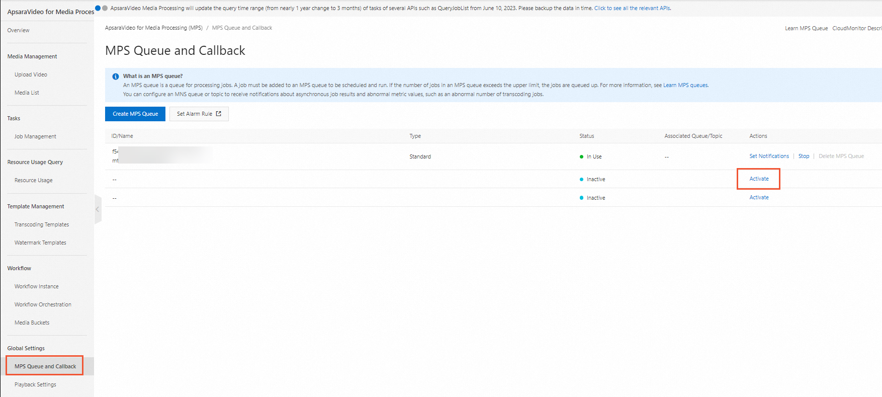
Task: Open Overview in the sidebar
Action: click(x=18, y=30)
